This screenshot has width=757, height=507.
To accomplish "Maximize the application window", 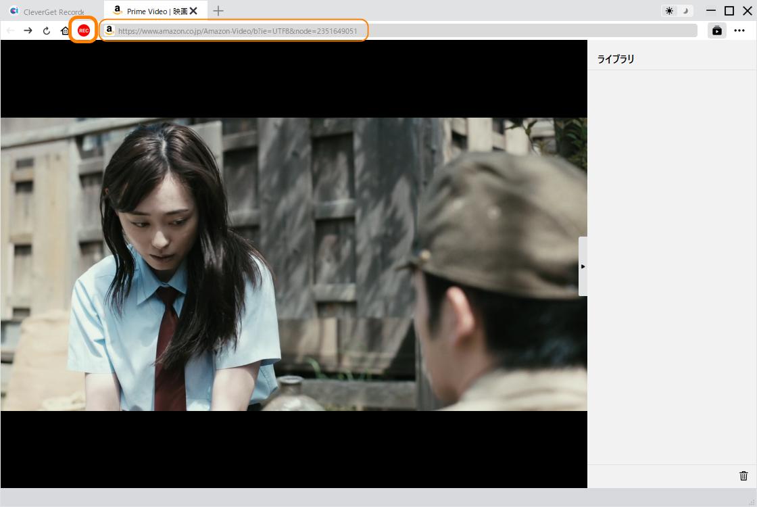I will [x=729, y=11].
